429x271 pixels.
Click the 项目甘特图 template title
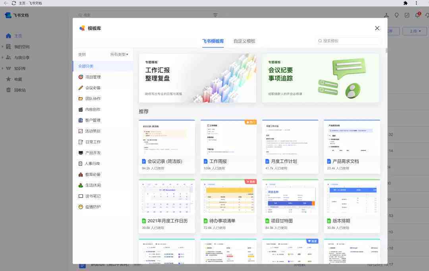click(x=282, y=221)
